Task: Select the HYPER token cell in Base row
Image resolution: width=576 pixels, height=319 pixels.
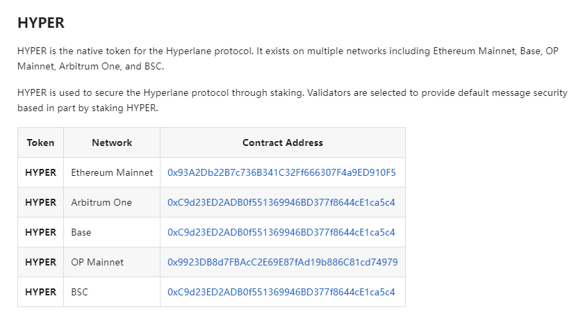Action: [40, 232]
